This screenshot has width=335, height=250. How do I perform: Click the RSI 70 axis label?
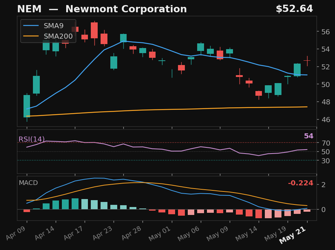point(326,143)
